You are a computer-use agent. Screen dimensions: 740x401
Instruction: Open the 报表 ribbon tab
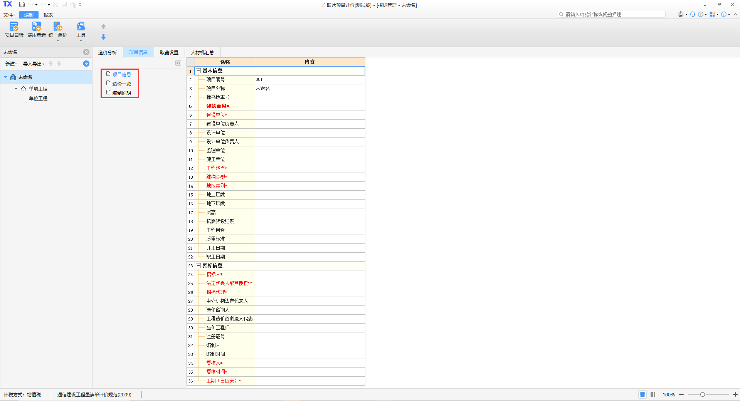48,15
